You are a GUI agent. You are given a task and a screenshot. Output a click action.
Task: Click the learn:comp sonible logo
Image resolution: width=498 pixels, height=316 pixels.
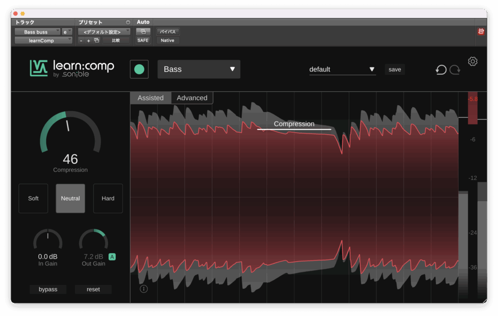click(72, 68)
